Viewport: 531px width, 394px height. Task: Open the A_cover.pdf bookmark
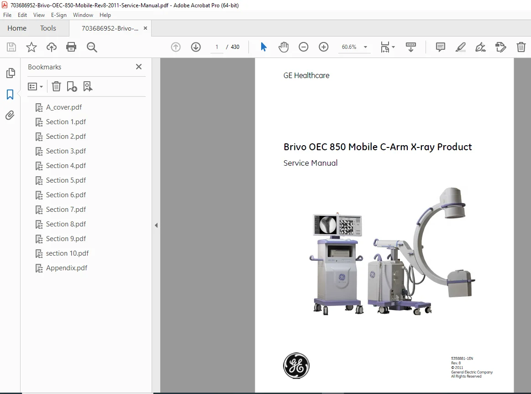click(x=63, y=107)
